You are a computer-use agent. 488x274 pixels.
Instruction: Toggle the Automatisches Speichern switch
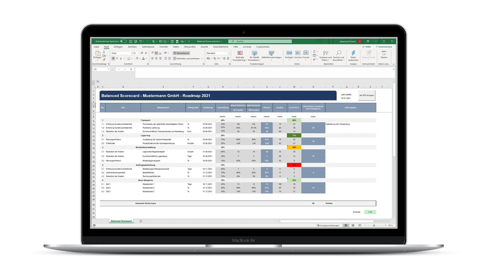pyautogui.click(x=123, y=41)
